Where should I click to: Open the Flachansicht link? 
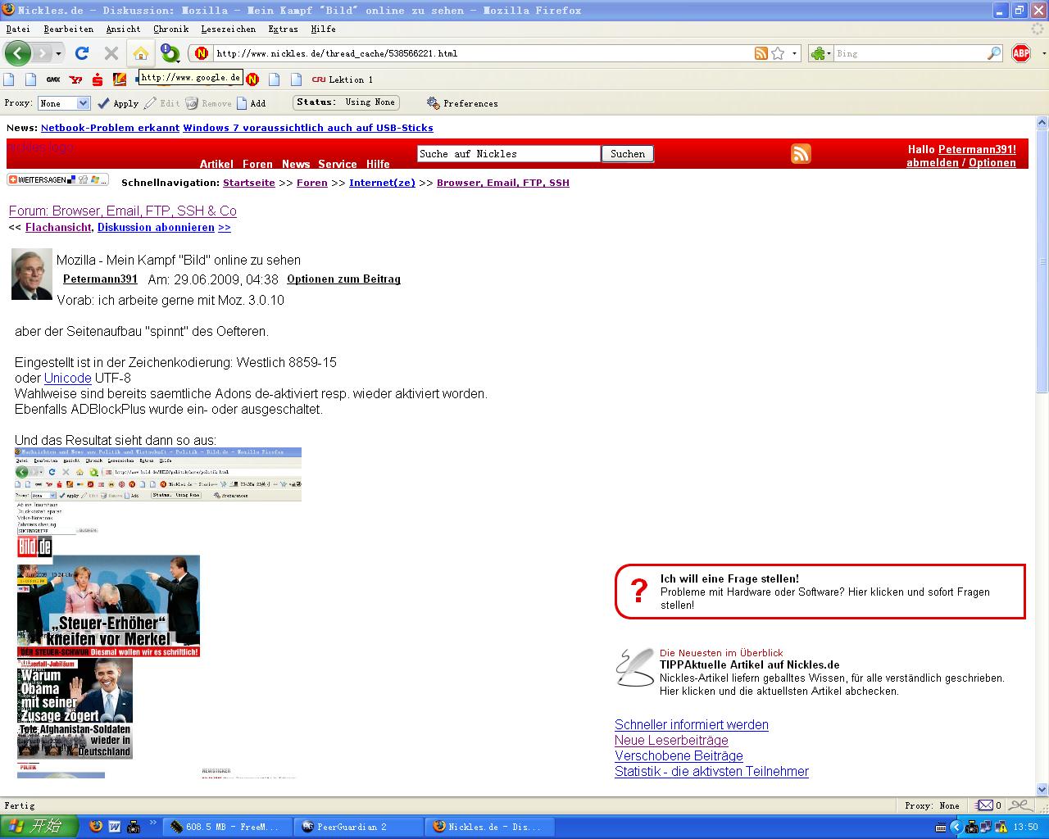tap(58, 227)
